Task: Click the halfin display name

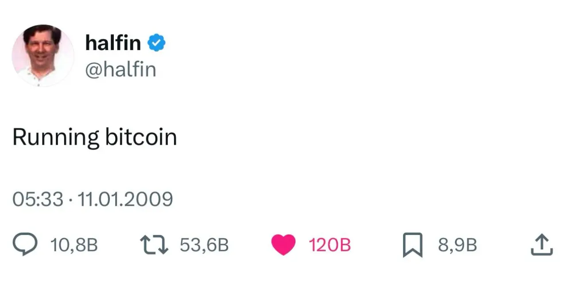Action: pos(114,42)
